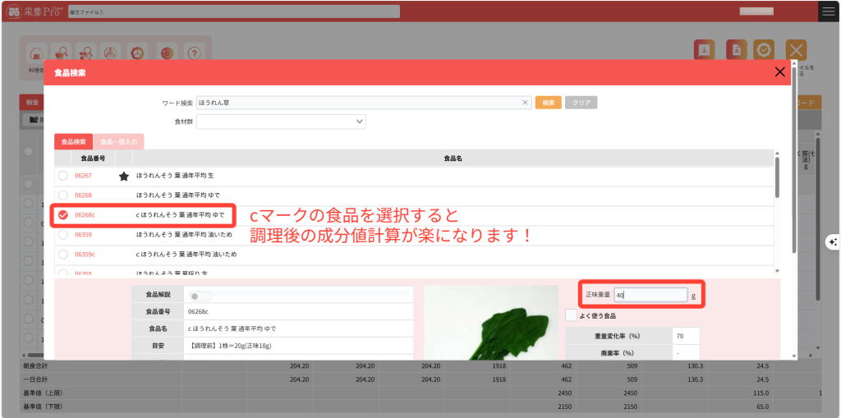This screenshot has height=418, width=841.
Task: Open the 食材群 dropdown
Action: click(x=281, y=122)
